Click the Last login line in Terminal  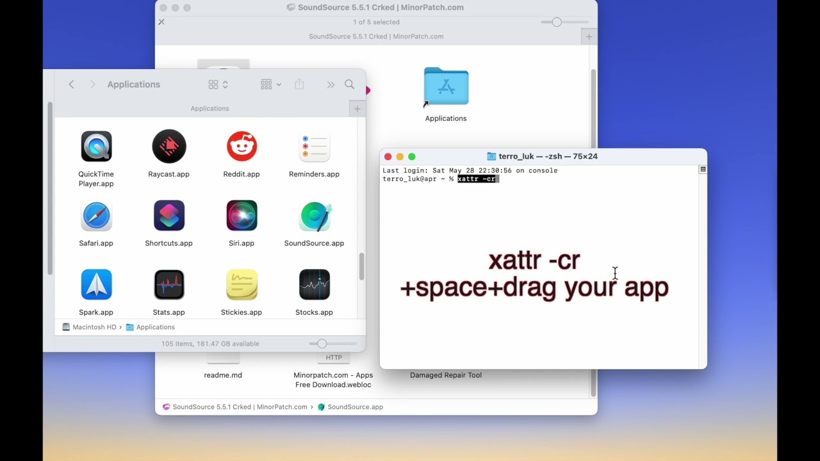(470, 171)
